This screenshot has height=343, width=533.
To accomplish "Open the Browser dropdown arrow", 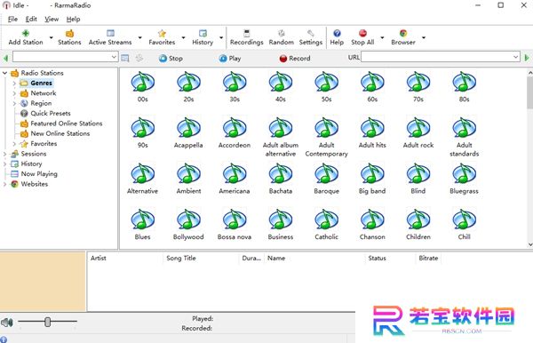I will [x=424, y=37].
